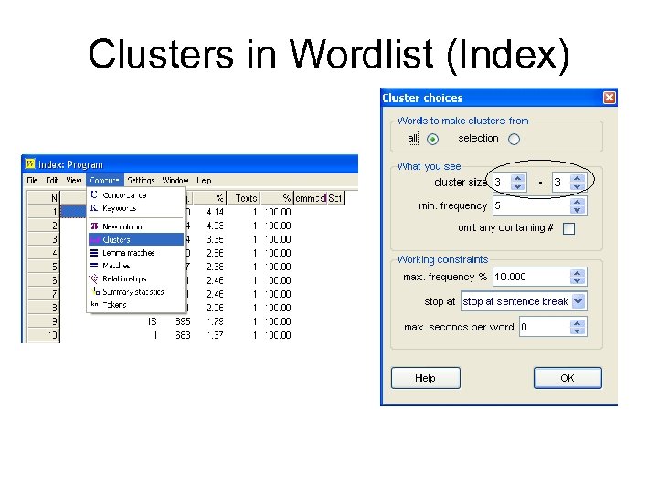Decrease max. frequency % value

pos(578,281)
